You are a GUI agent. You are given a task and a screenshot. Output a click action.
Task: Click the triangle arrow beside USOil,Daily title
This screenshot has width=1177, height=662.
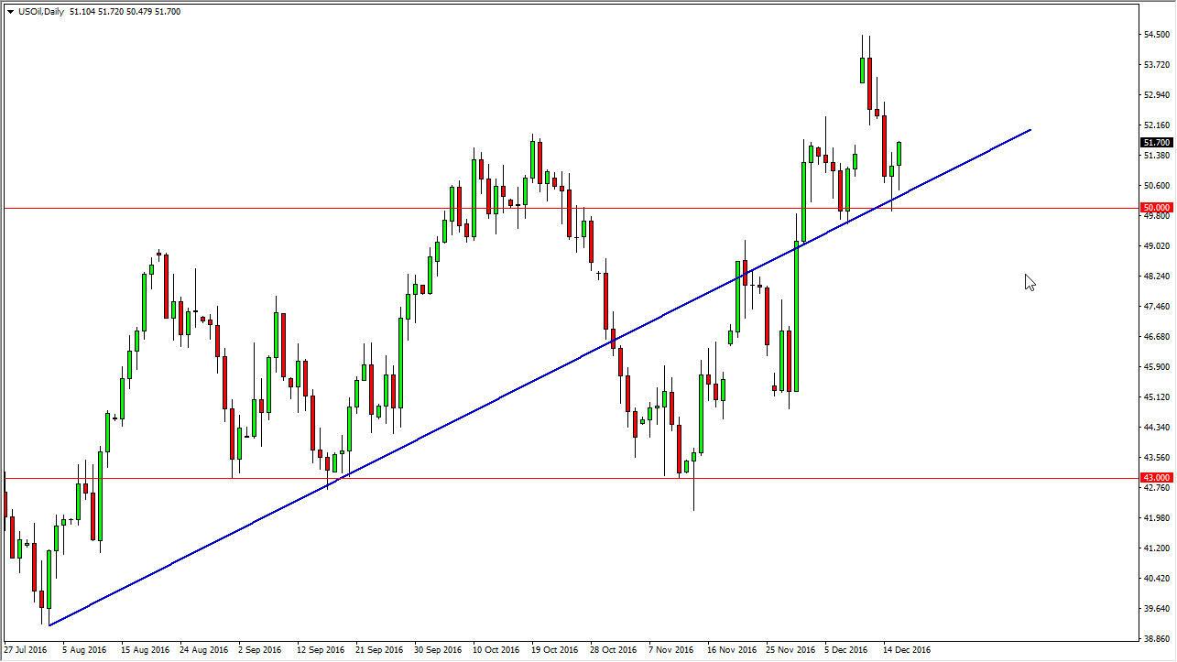click(10, 12)
